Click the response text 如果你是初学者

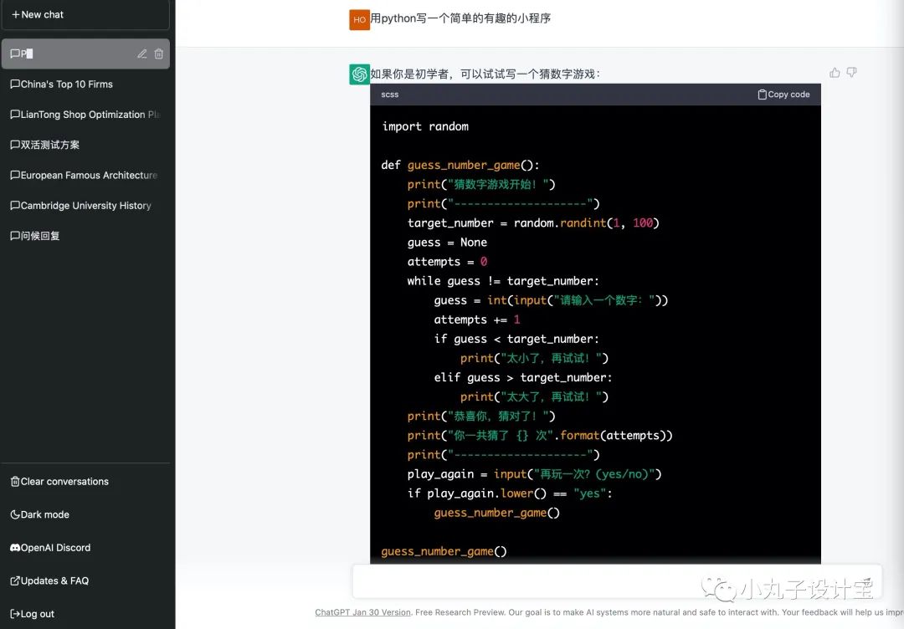485,74
